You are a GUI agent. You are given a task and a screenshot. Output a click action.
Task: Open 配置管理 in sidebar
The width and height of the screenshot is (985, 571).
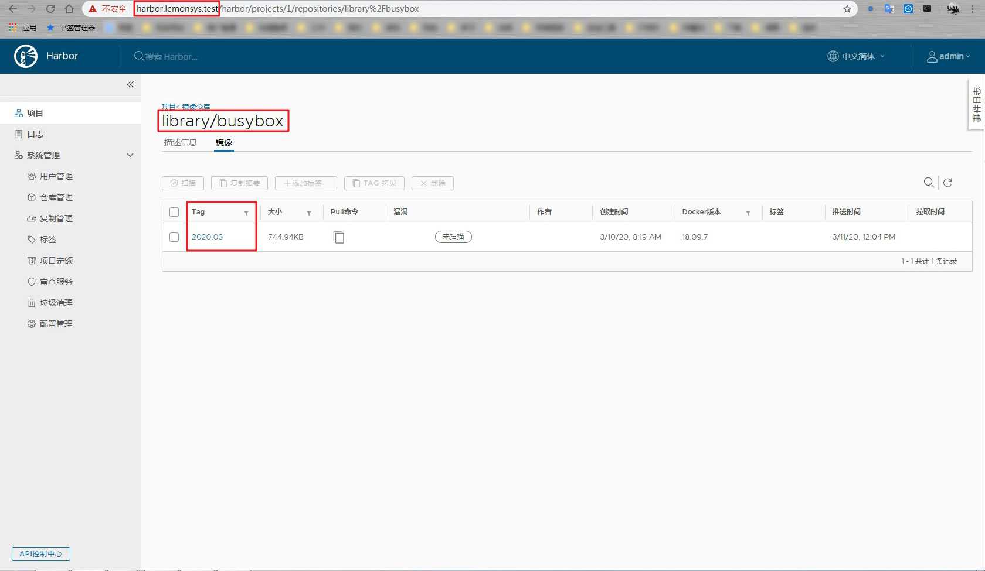pyautogui.click(x=56, y=324)
